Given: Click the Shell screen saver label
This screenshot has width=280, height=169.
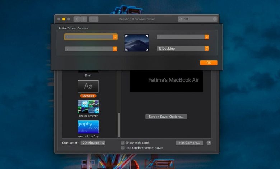Looking at the screenshot, I should point(88,75).
